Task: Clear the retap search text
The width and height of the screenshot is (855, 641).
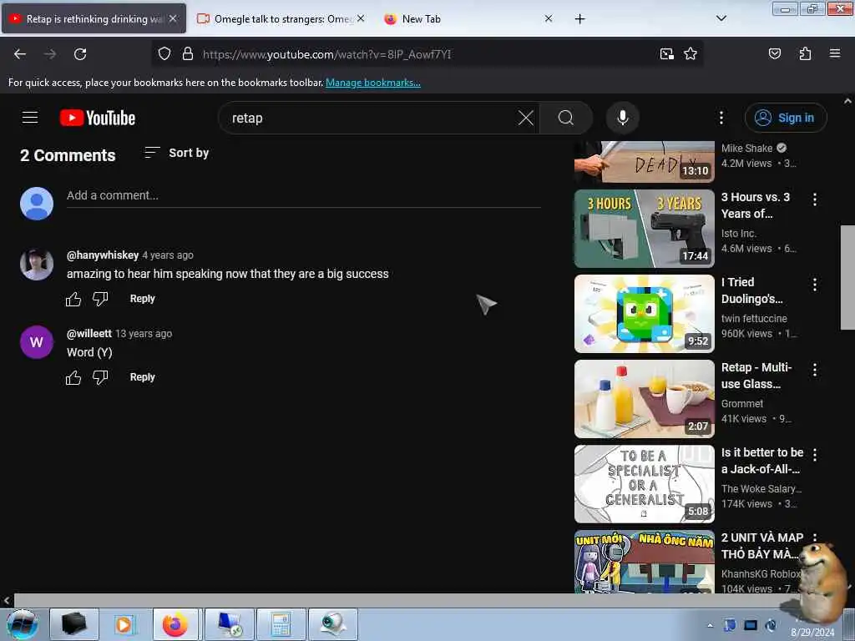Action: point(526,118)
